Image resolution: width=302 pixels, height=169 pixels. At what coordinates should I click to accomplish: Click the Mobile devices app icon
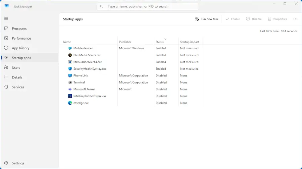tap(70, 48)
